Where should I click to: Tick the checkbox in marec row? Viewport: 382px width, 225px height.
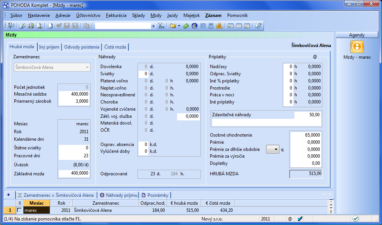tap(20, 210)
